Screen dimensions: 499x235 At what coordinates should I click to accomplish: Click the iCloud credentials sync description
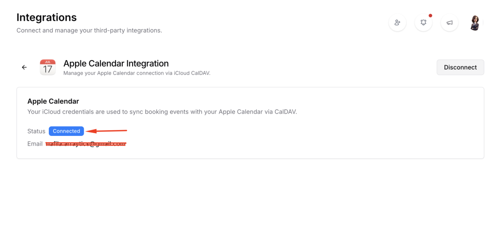(x=162, y=112)
